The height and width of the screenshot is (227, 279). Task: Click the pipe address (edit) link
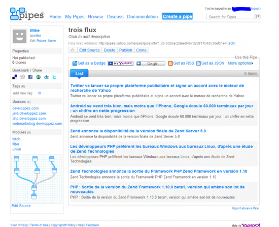pos(231,43)
